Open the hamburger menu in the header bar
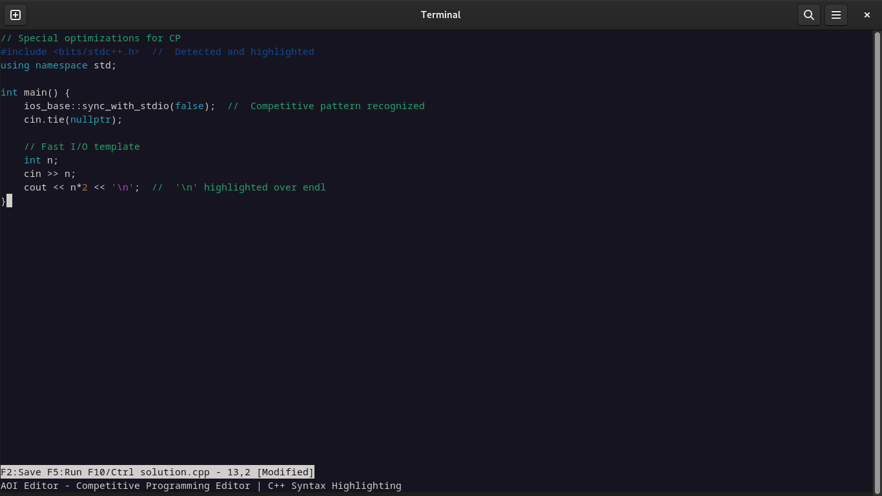Image resolution: width=882 pixels, height=496 pixels. click(836, 14)
